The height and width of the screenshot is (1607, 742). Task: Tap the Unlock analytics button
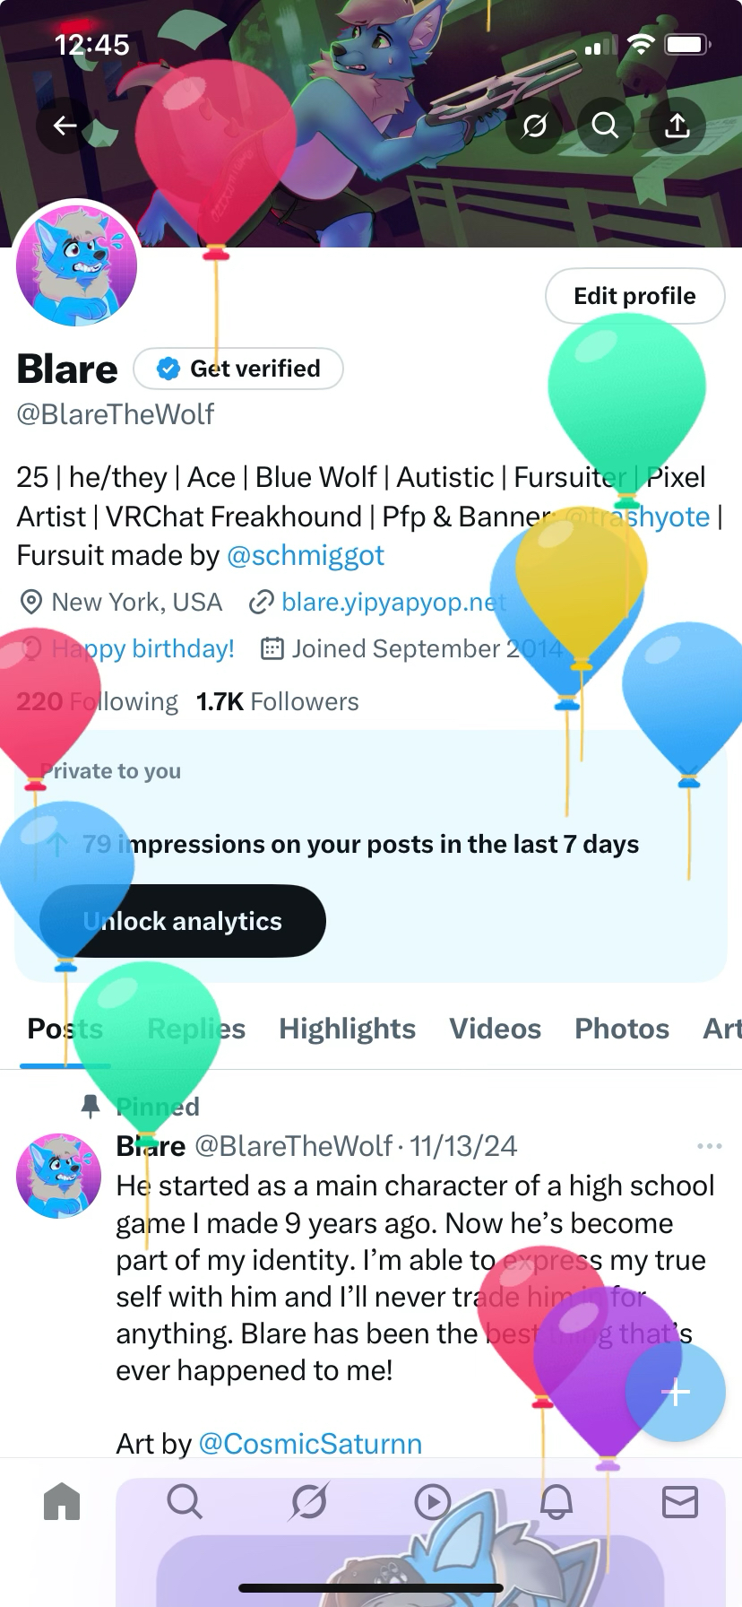click(x=183, y=921)
